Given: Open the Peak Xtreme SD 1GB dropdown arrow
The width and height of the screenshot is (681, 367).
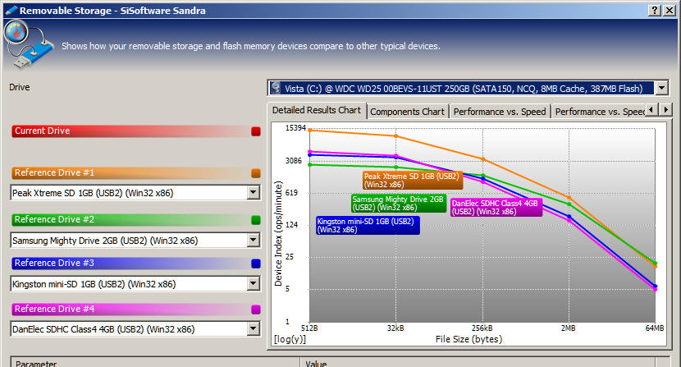Looking at the screenshot, I should (x=254, y=192).
